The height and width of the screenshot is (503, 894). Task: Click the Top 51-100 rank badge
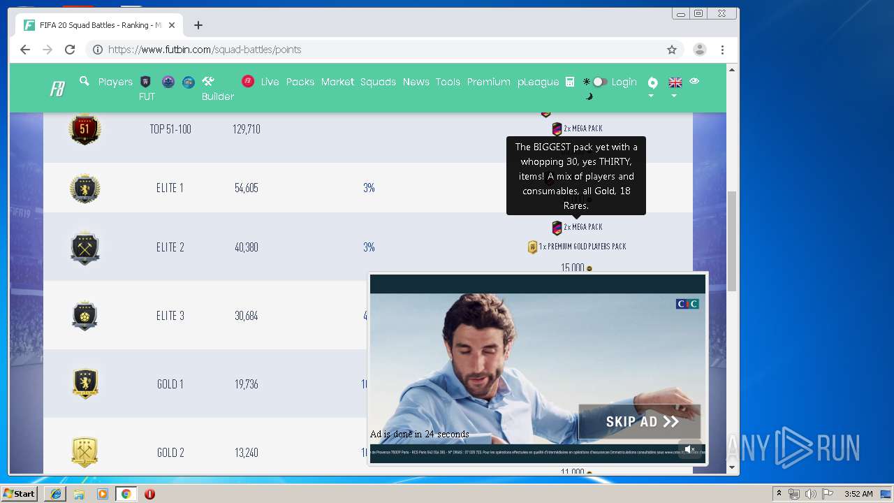pyautogui.click(x=85, y=129)
